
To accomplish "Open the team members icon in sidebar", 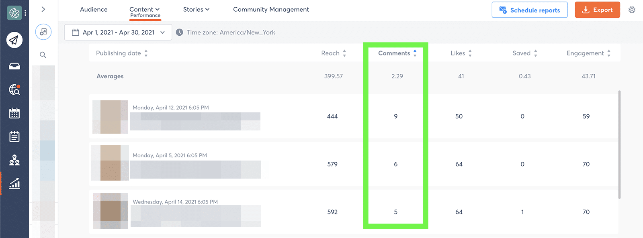I will click(x=14, y=160).
